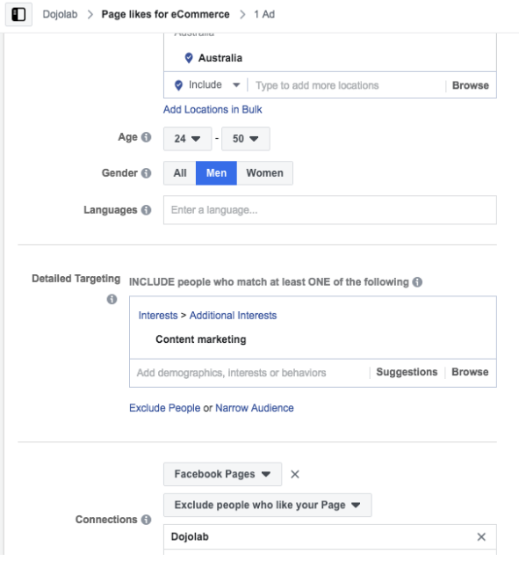
Task: Click the Detailed Targeting info icon
Action: 112,299
